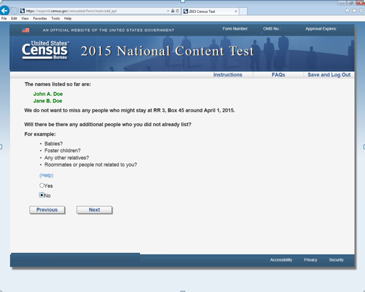The width and height of the screenshot is (365, 292).
Task: Open the browser Help menu
Action: [x=68, y=18]
